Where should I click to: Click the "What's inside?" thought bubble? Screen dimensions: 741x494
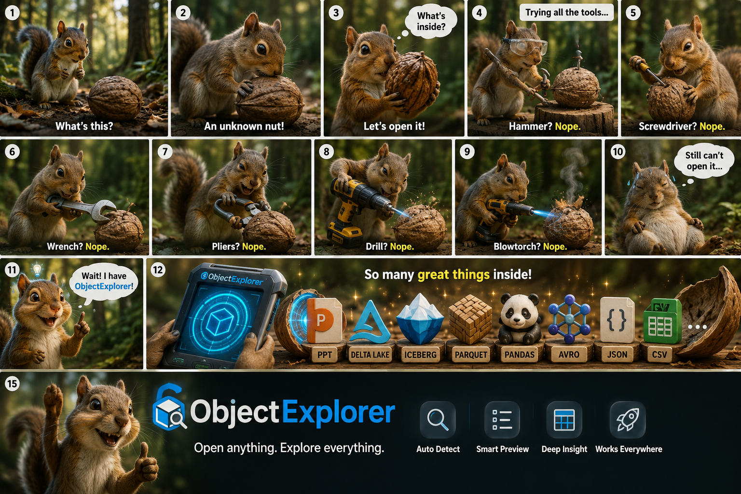pyautogui.click(x=431, y=21)
